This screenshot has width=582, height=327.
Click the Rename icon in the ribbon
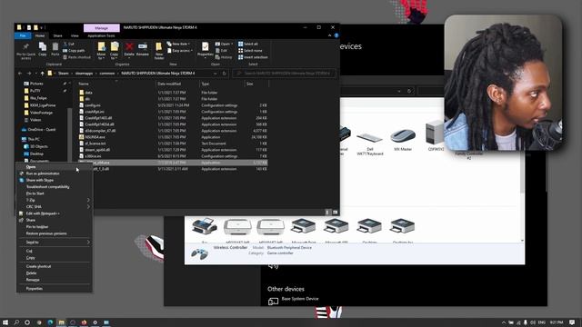click(x=143, y=46)
